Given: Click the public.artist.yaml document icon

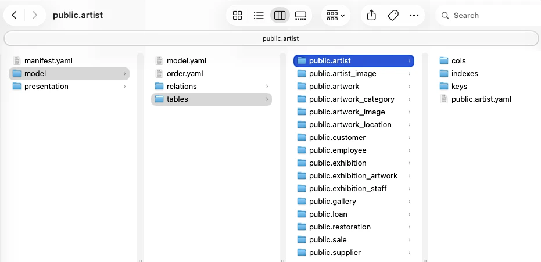Looking at the screenshot, I should point(444,99).
